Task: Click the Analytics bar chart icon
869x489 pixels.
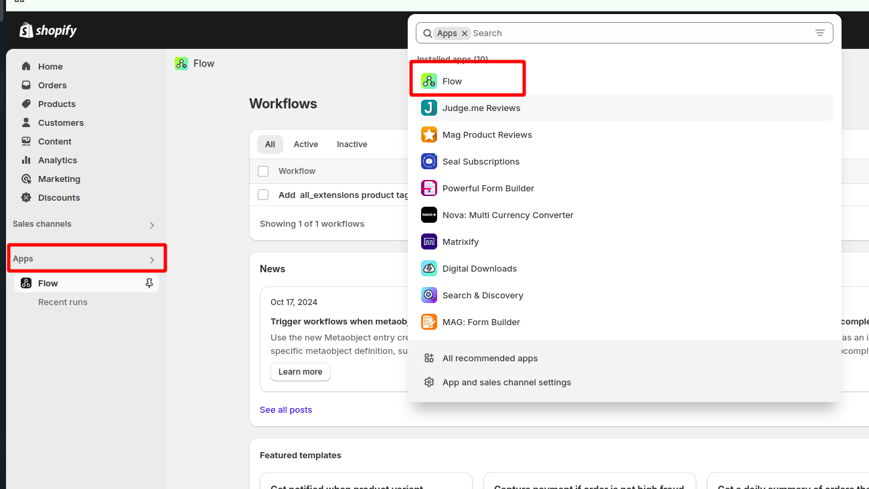Action: coord(26,160)
